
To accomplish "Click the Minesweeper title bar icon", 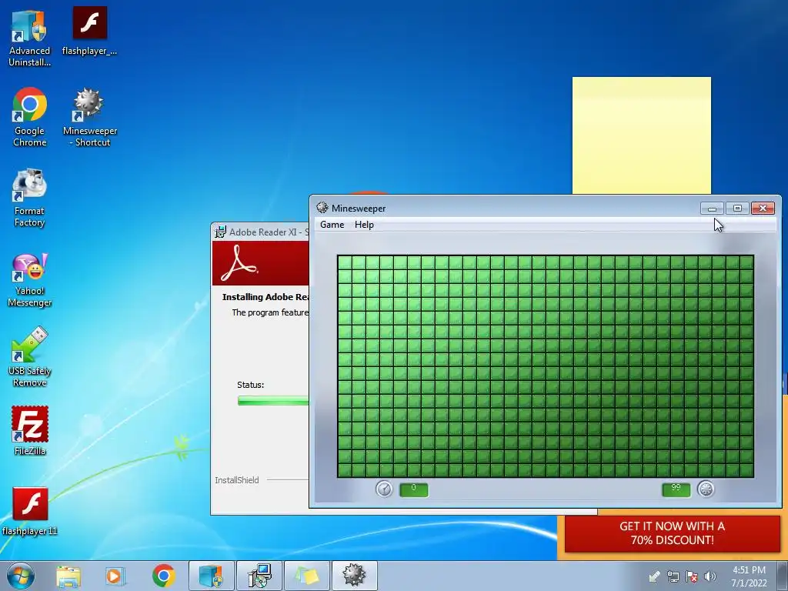I will [x=322, y=208].
